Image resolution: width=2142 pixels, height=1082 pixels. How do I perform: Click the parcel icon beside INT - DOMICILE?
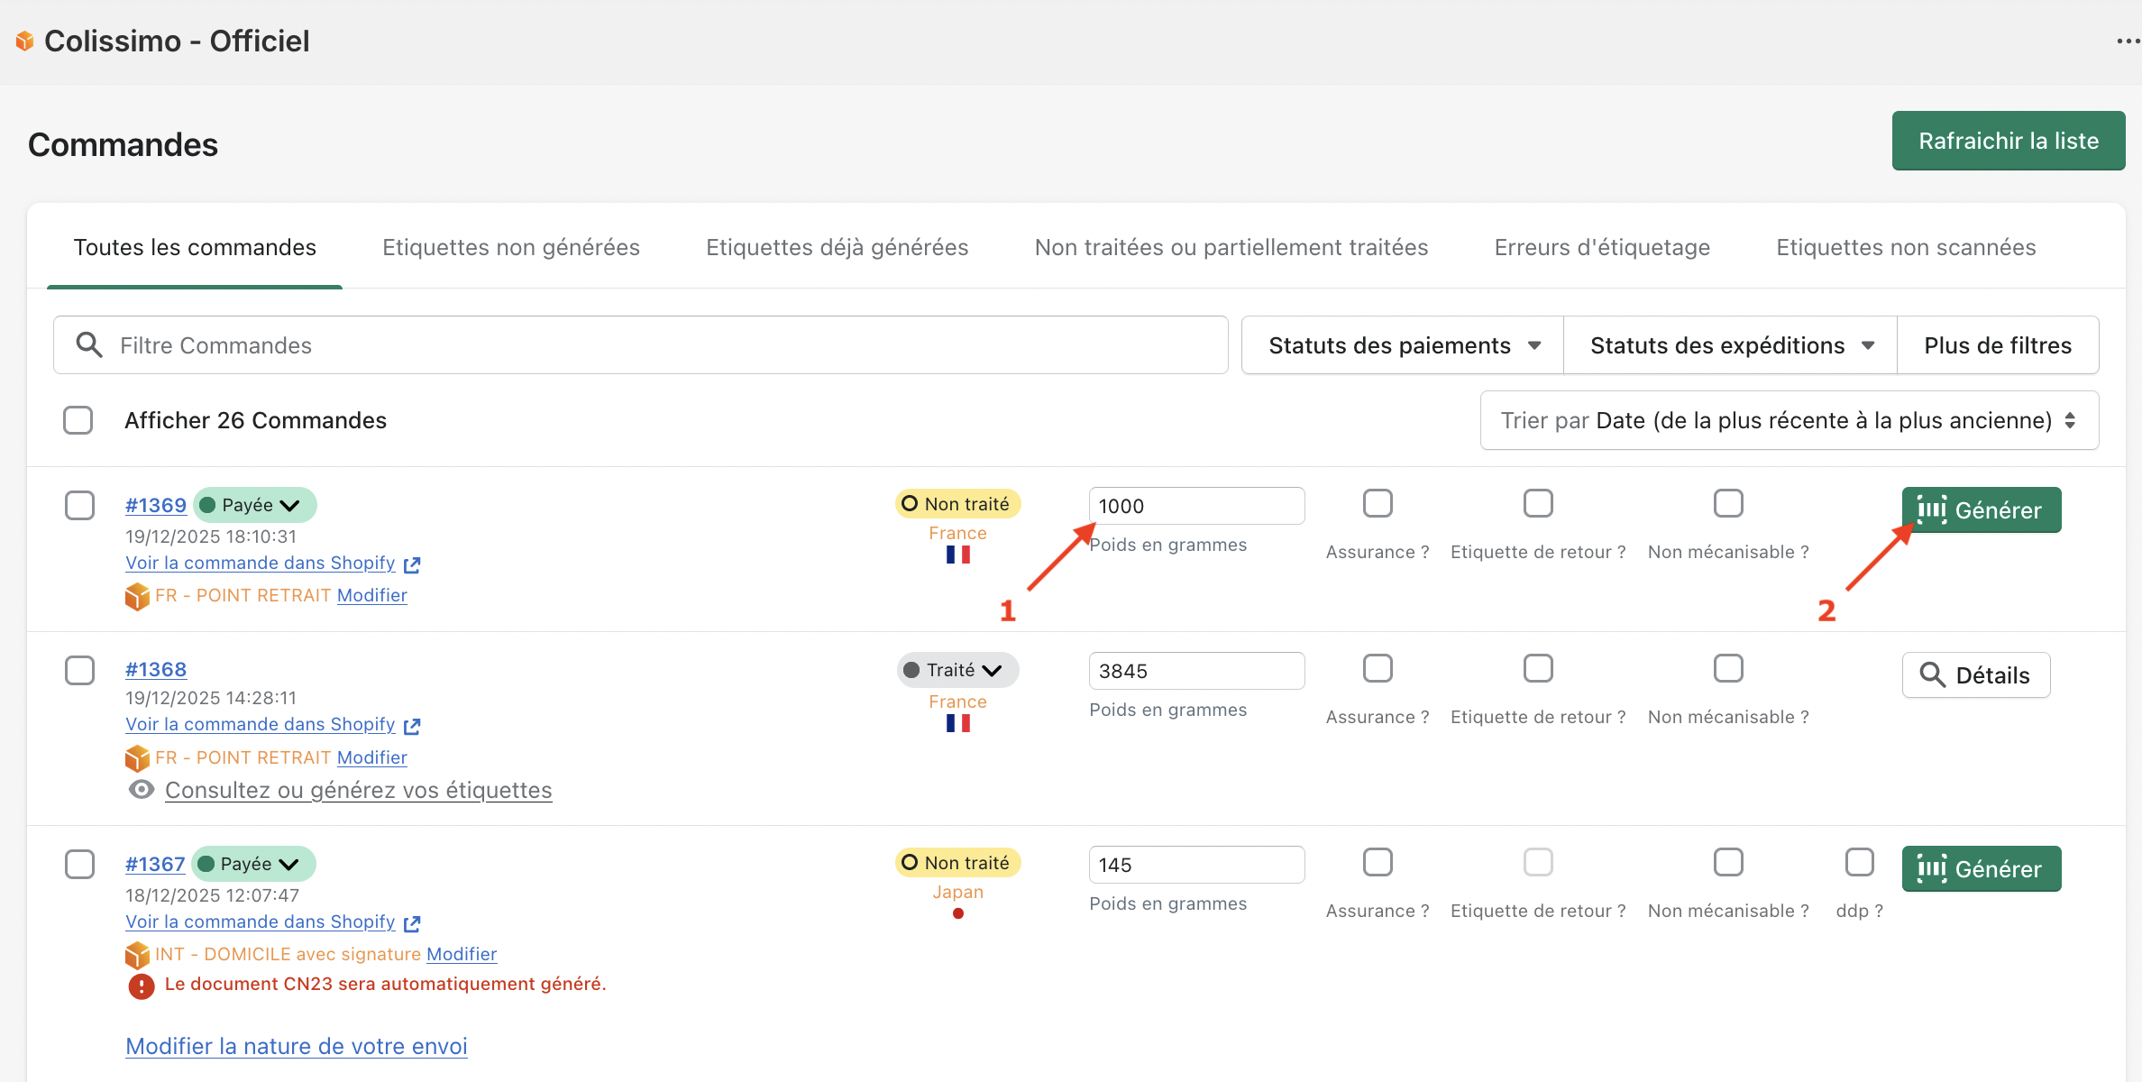[137, 954]
